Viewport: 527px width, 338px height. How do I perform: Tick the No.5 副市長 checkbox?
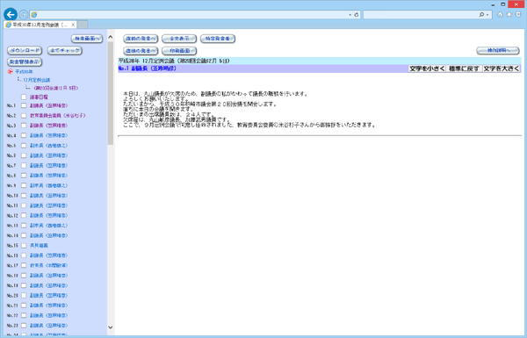pyautogui.click(x=24, y=146)
